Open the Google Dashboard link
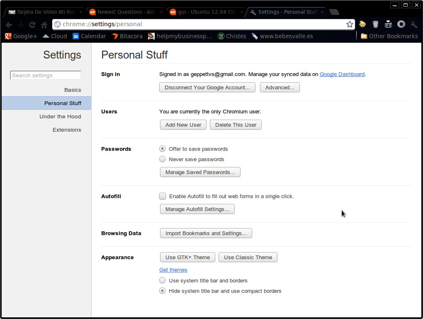Screen dimensions: 423x319 (x=342, y=74)
